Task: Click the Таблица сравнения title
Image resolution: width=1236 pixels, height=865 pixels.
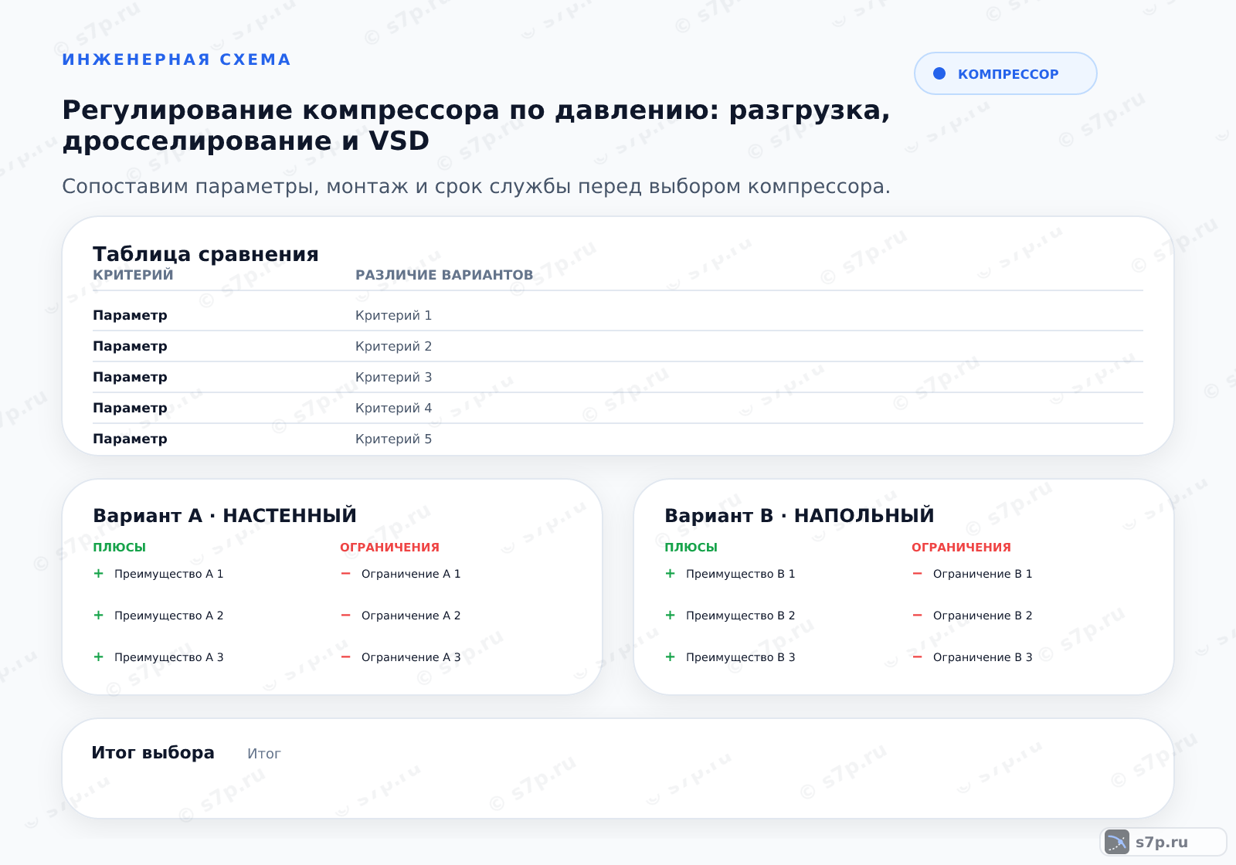Action: 205,253
